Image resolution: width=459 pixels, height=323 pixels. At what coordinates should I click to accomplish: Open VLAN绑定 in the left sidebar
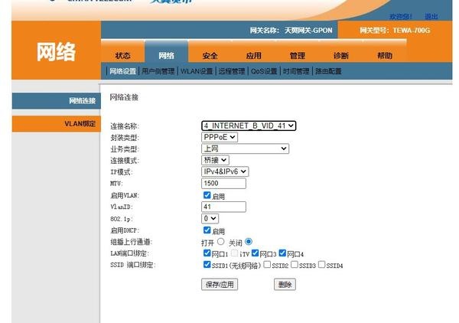click(x=56, y=123)
